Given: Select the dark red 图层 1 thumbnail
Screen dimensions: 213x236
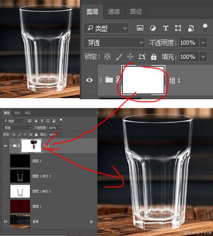Looking at the screenshot, I should [20, 207].
